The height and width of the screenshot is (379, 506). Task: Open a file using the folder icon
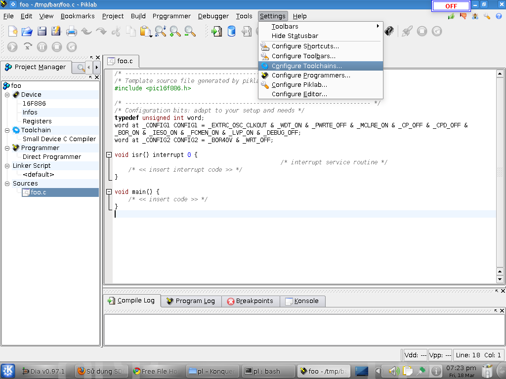click(x=27, y=32)
